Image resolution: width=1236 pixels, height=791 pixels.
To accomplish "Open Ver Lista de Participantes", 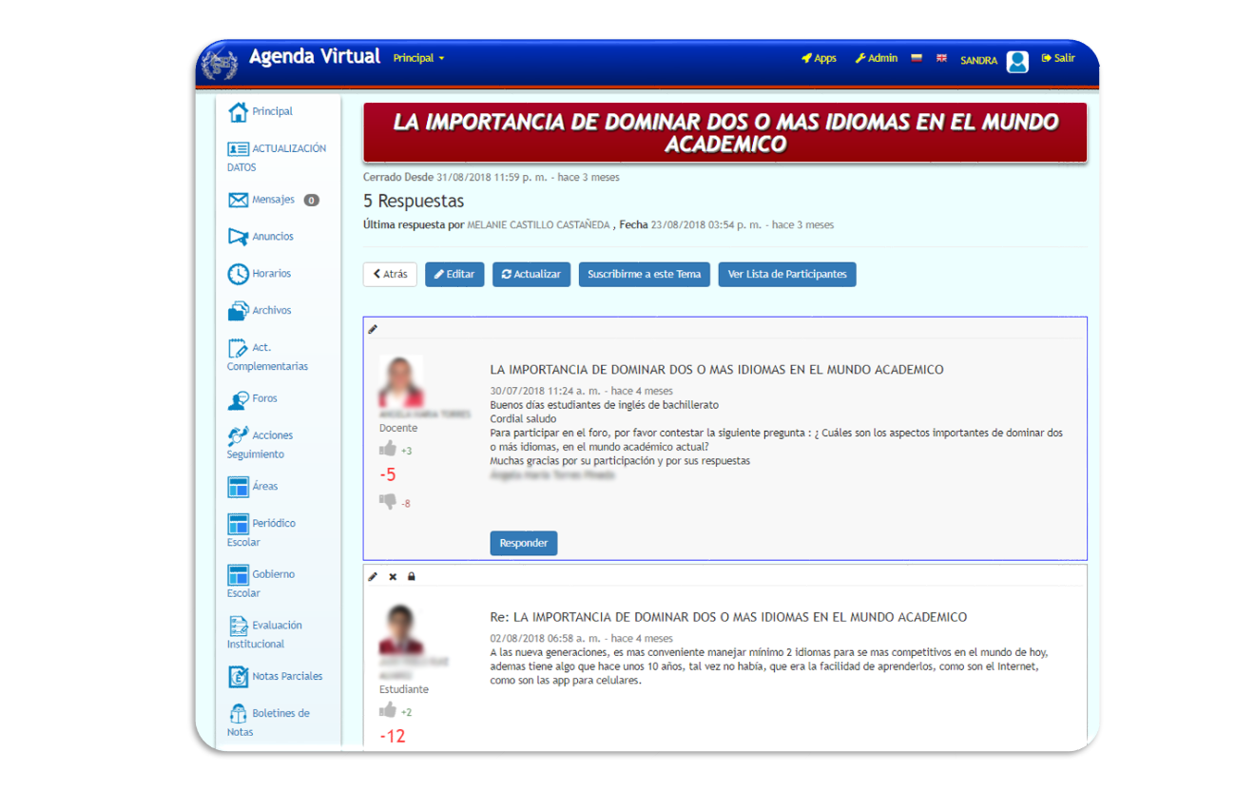I will (x=786, y=274).
